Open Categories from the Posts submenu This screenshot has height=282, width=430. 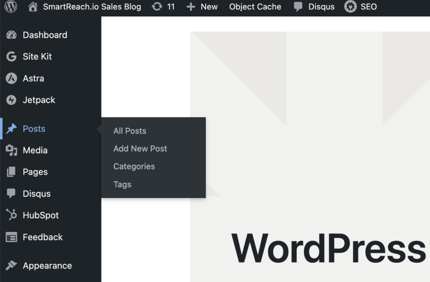[134, 166]
